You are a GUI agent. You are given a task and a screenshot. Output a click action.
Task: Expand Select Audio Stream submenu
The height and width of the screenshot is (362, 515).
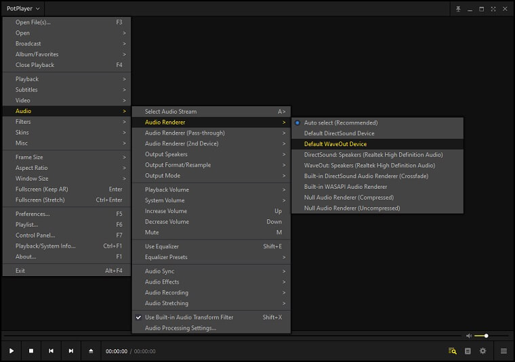point(211,112)
